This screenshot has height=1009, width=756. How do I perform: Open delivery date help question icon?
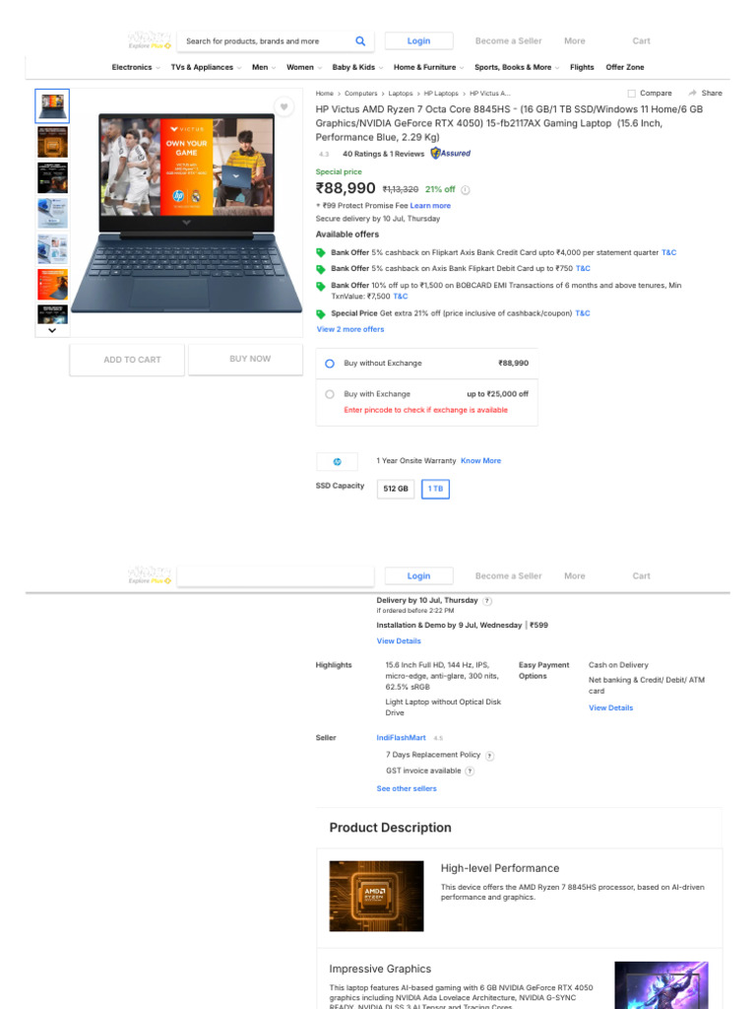487,601
